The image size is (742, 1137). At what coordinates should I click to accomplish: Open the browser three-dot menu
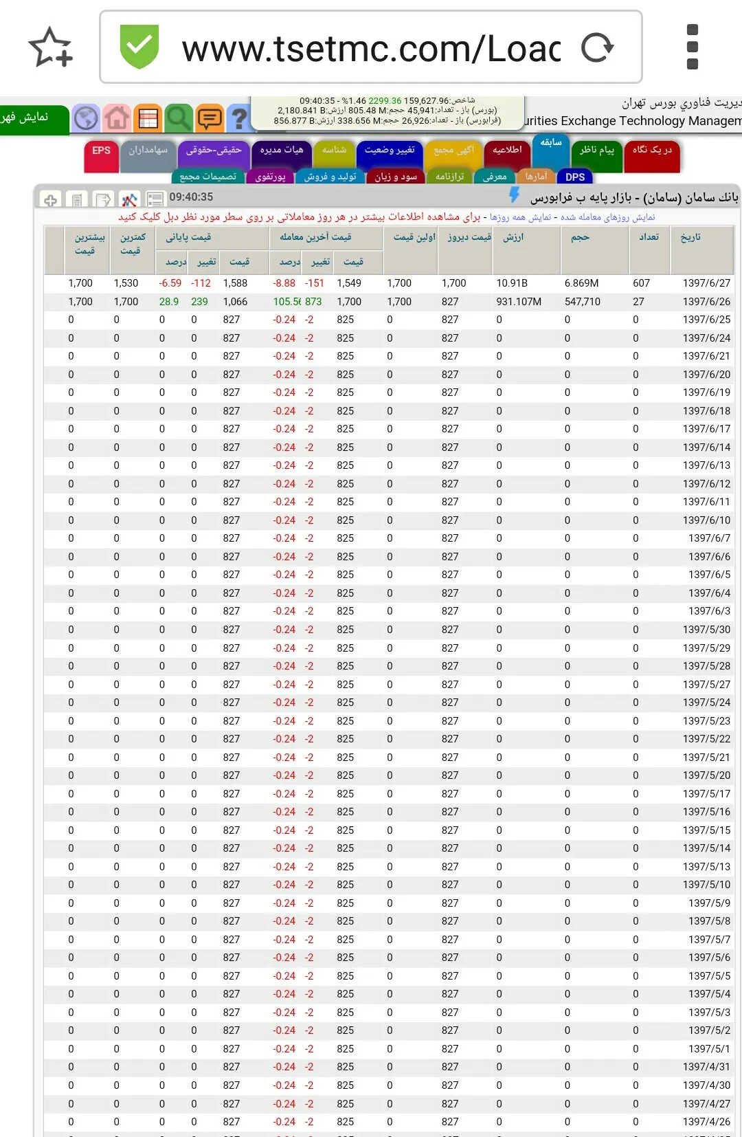click(x=693, y=47)
